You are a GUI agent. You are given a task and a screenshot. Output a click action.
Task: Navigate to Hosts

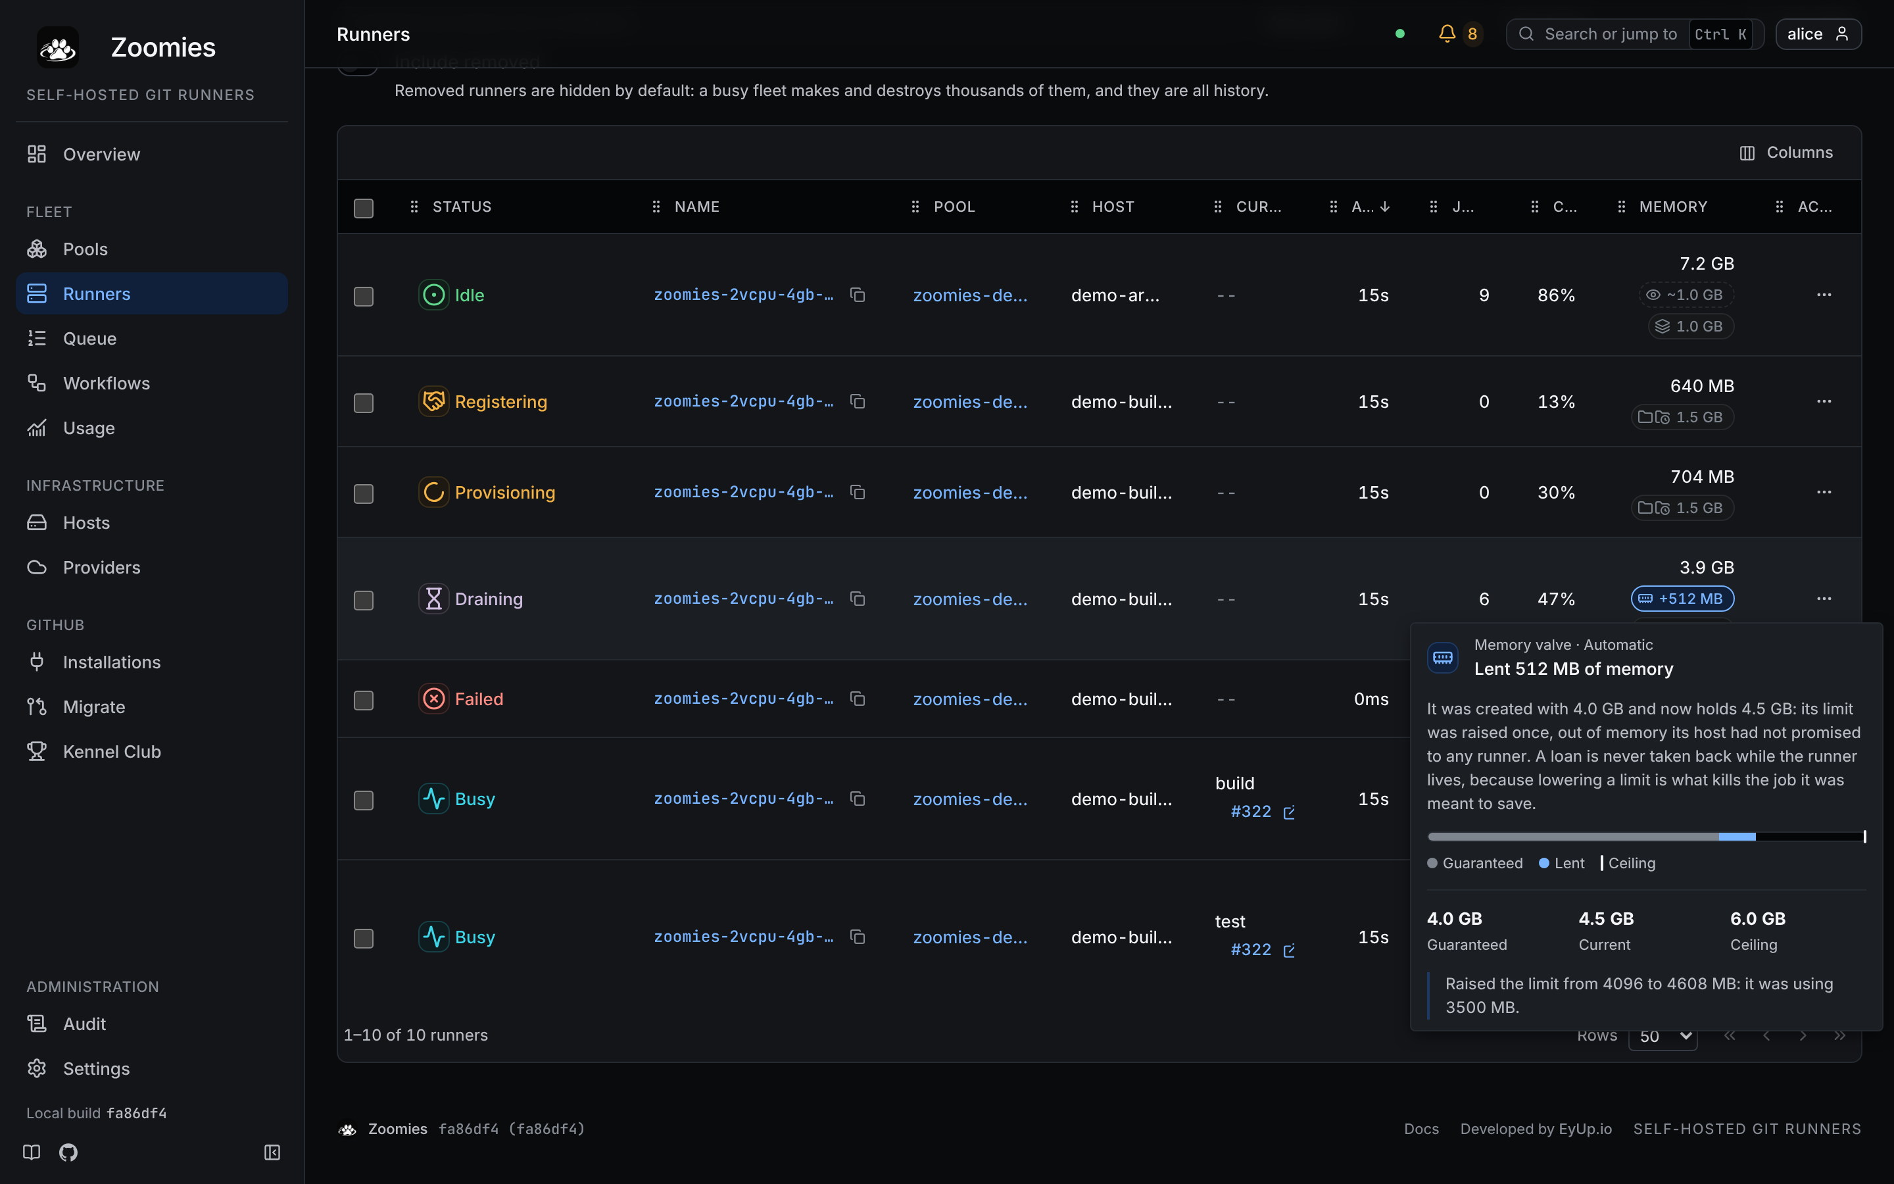click(x=152, y=522)
